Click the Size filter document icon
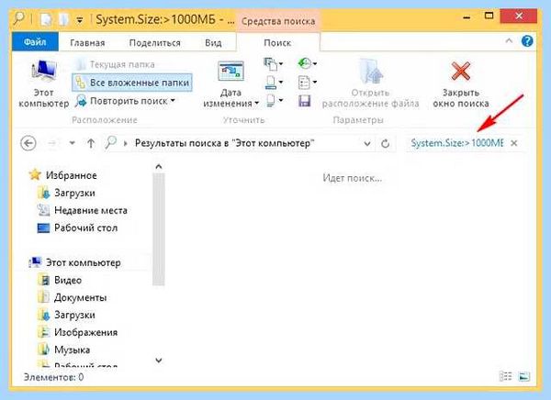The width and height of the screenshot is (551, 400). (273, 83)
